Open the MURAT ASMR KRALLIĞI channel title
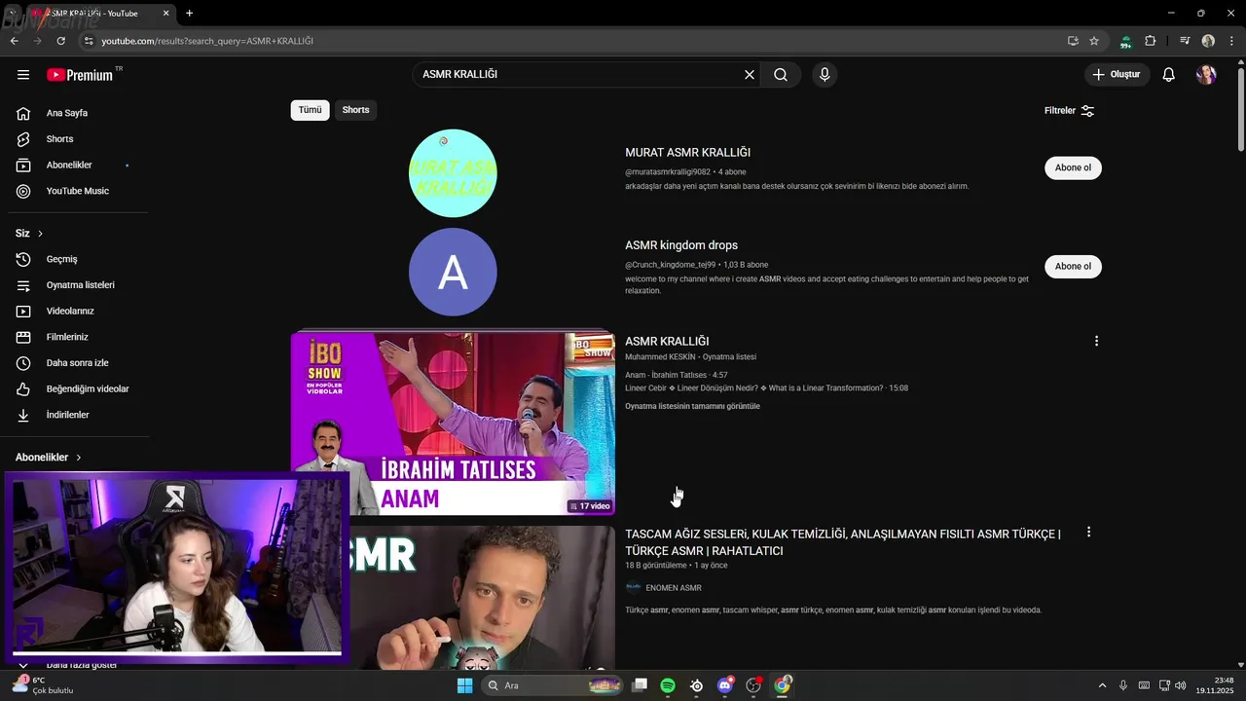The height and width of the screenshot is (701, 1246). pos(687,153)
